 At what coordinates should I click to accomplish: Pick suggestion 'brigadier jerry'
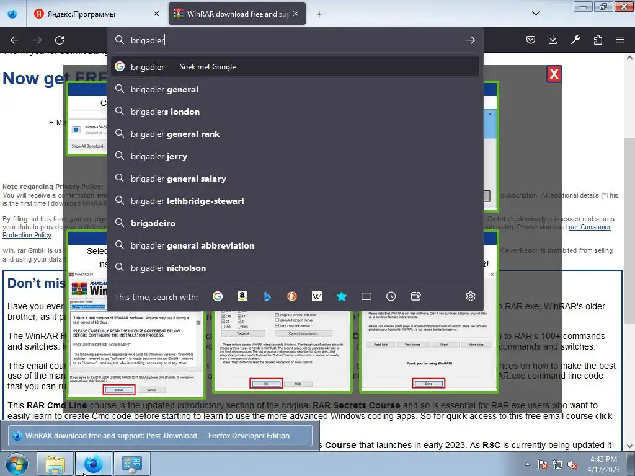pos(295,156)
